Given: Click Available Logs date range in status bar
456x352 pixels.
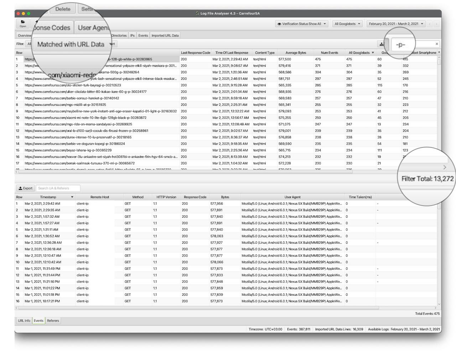Looking at the screenshot, I should click(404, 329).
